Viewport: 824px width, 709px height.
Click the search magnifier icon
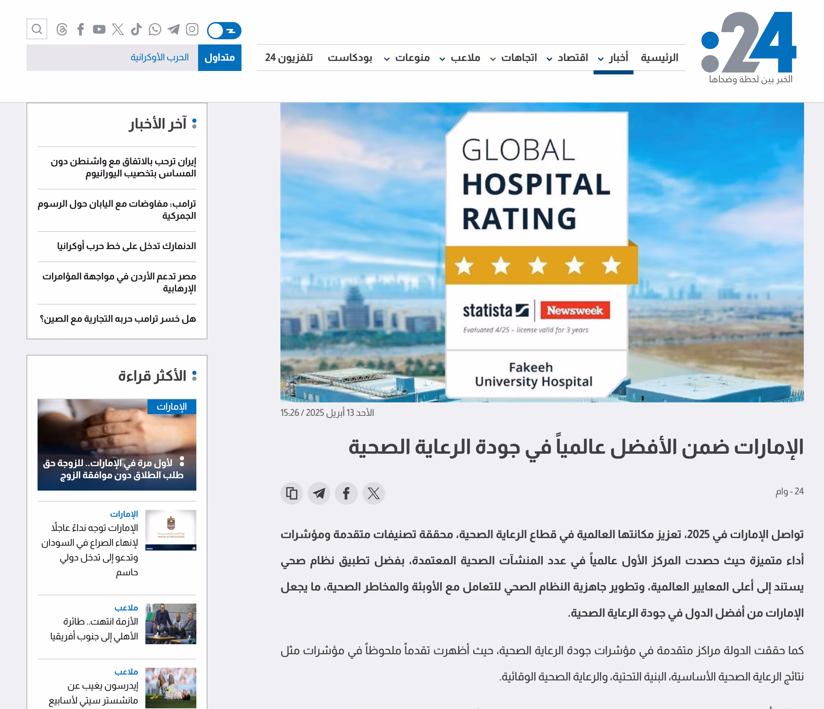(37, 29)
